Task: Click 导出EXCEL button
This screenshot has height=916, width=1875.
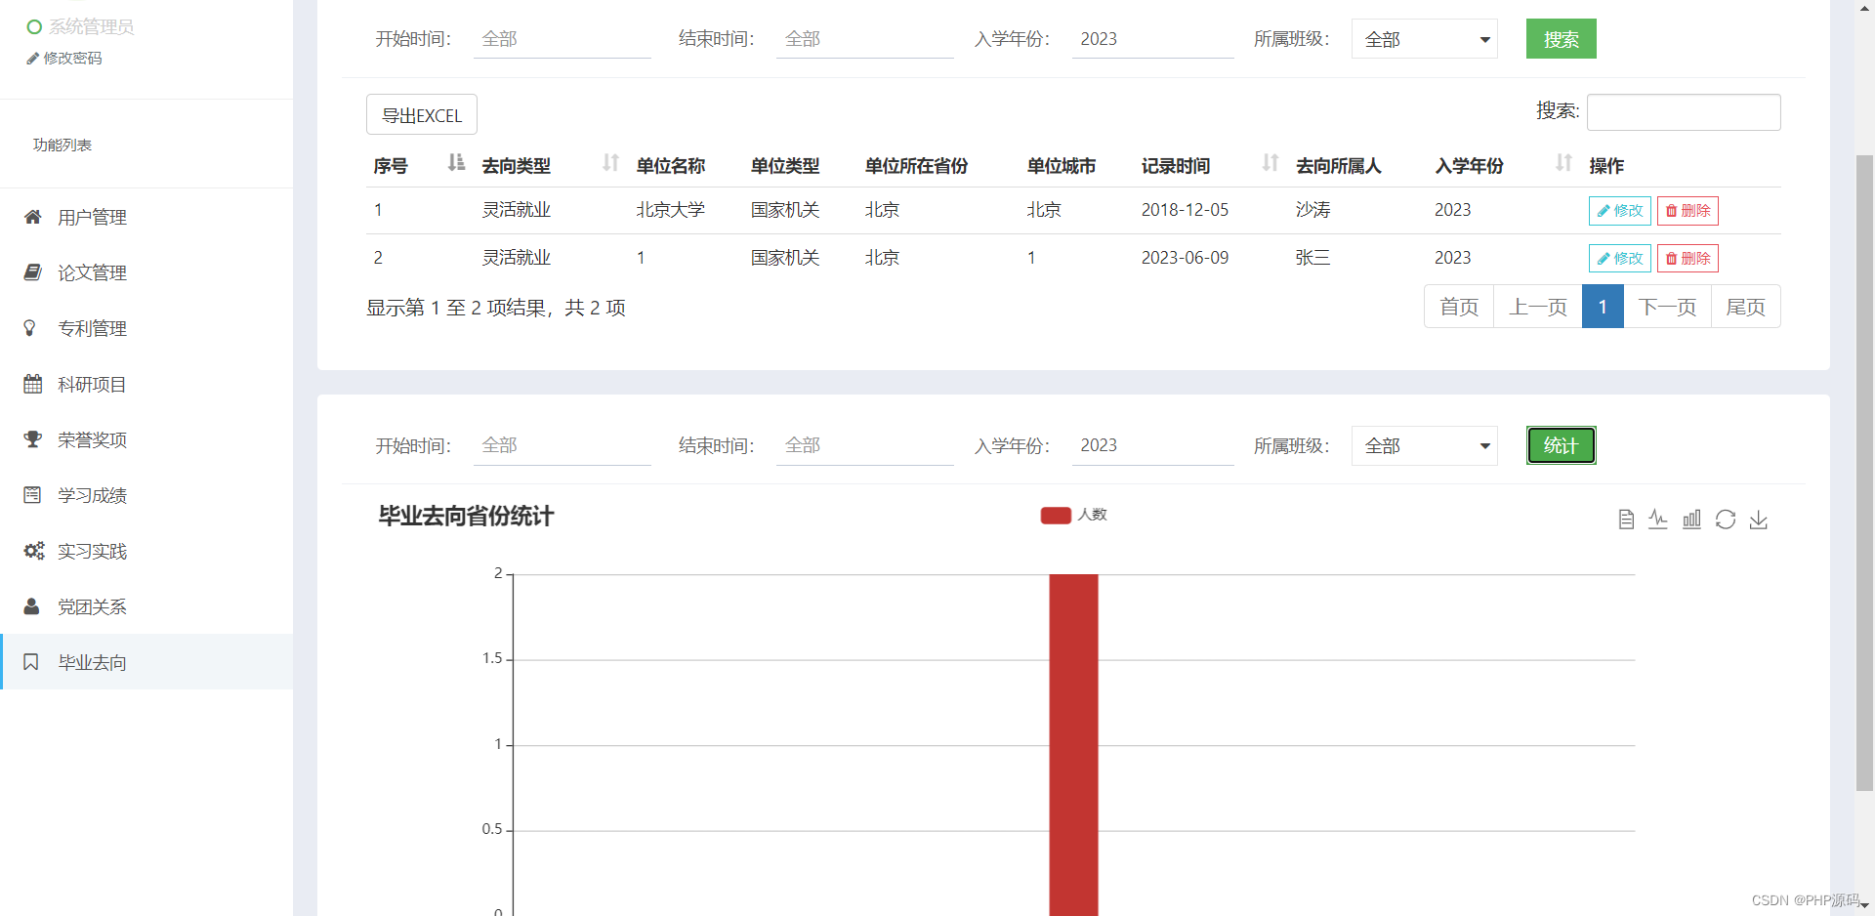Action: pos(422,115)
